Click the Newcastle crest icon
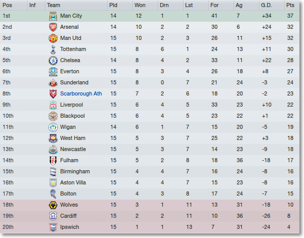Viewport: 304px width, 238px height. click(53, 150)
